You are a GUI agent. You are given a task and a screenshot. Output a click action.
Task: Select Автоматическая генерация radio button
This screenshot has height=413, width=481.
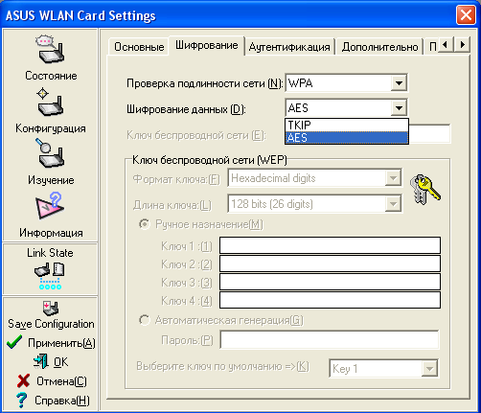145,320
